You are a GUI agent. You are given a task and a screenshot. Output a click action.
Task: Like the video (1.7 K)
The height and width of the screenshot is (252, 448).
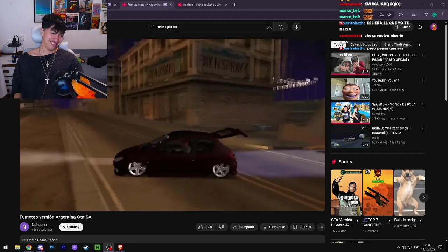click(205, 227)
